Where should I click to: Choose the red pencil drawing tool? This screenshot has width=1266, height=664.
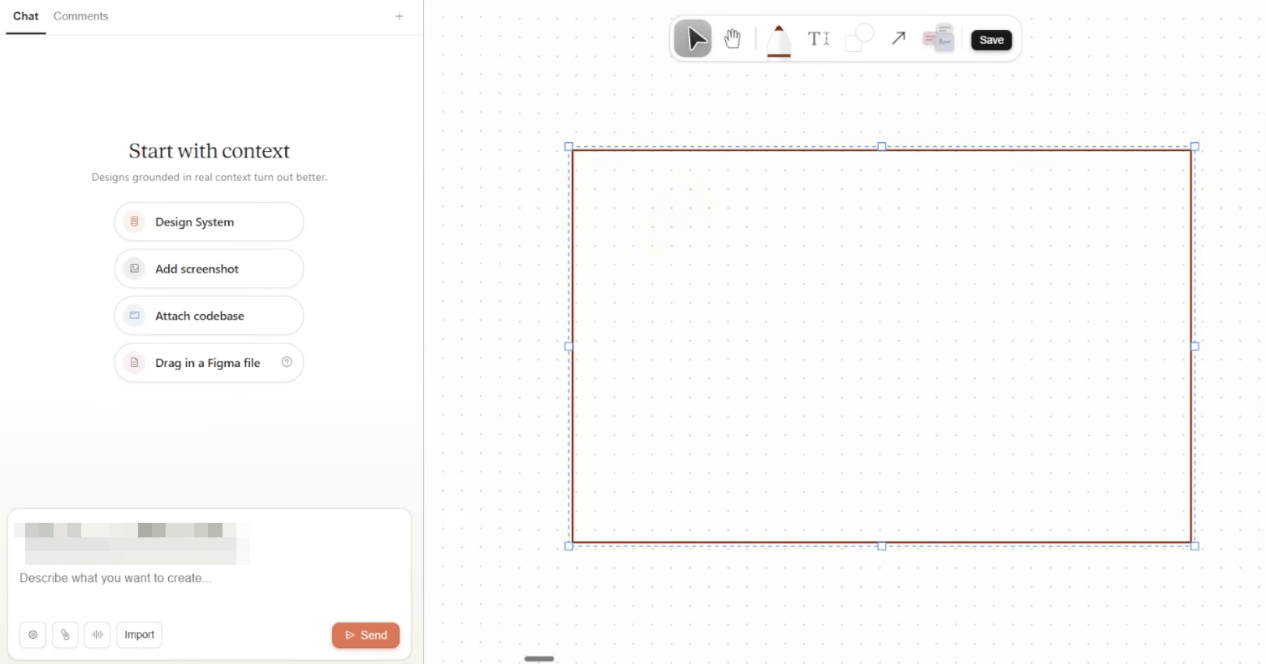(779, 41)
